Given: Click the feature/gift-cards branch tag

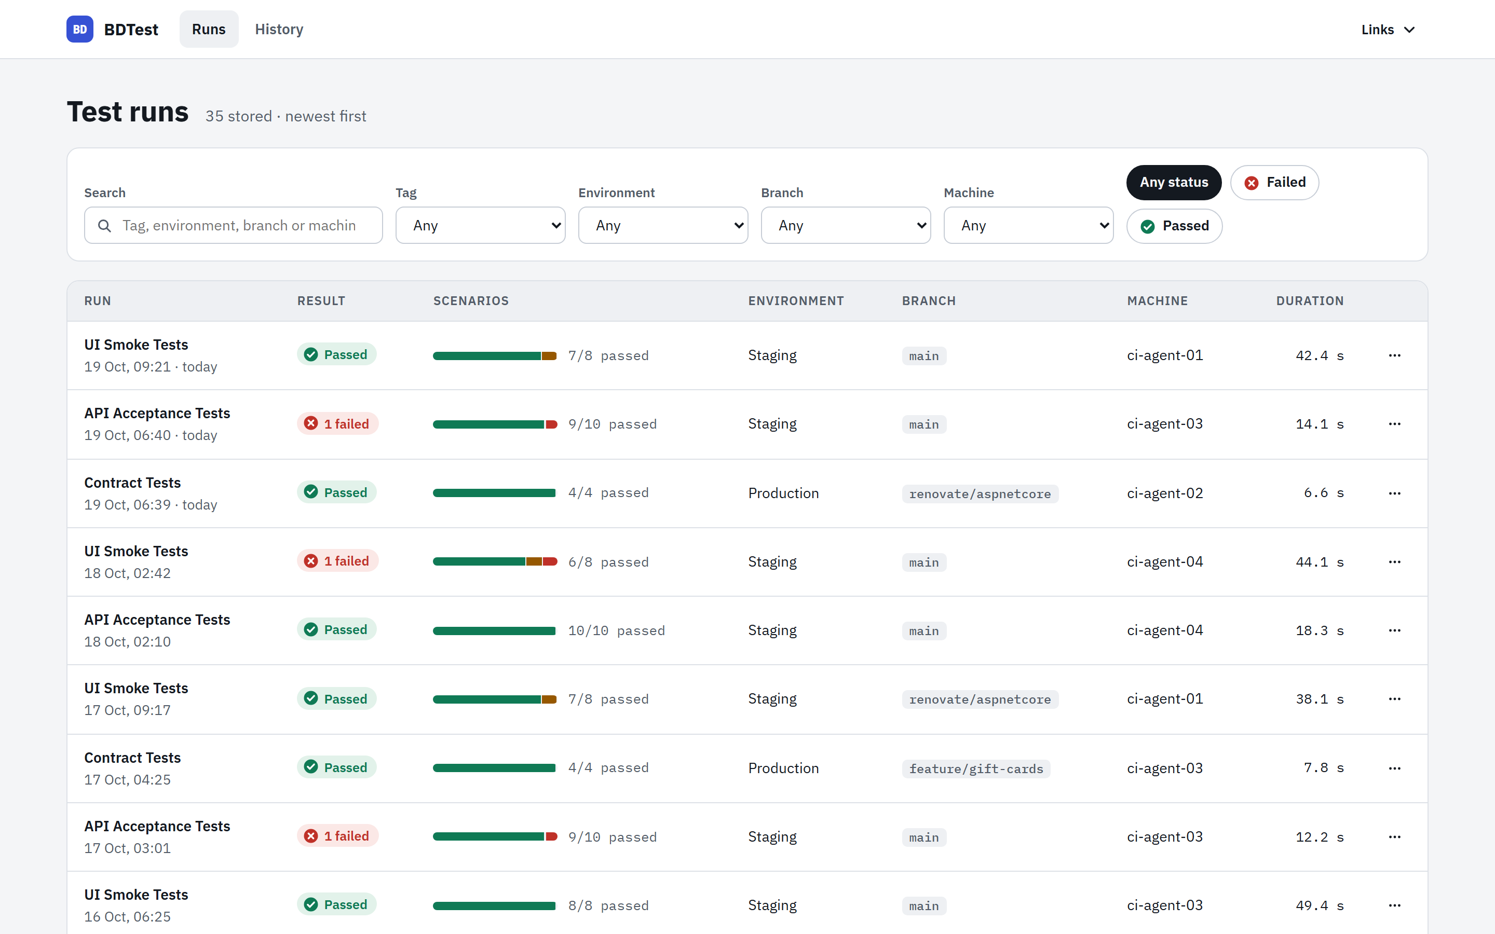Looking at the screenshot, I should point(975,768).
